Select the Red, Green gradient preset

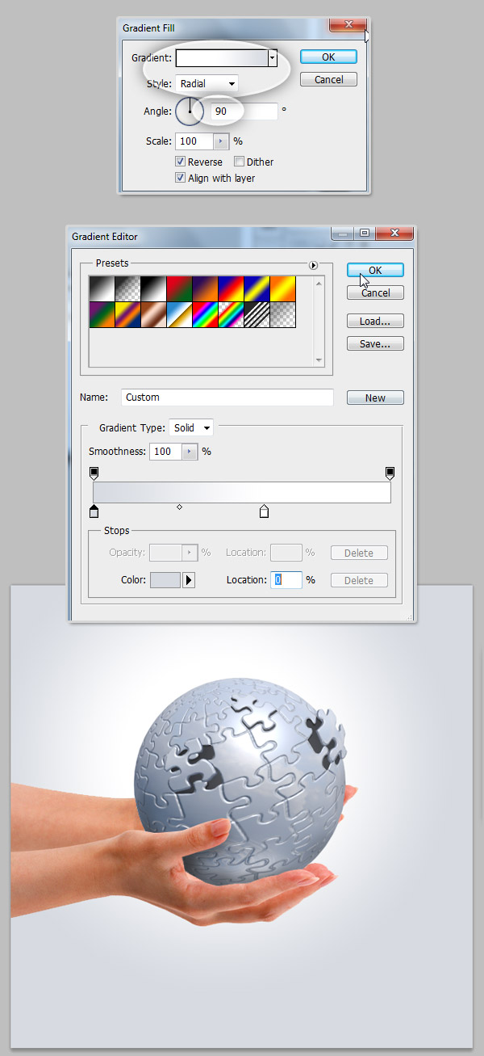pyautogui.click(x=178, y=288)
